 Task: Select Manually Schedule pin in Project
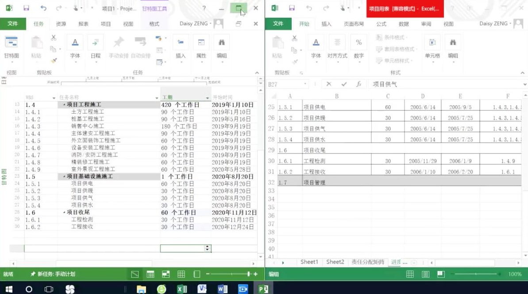[x=118, y=47]
